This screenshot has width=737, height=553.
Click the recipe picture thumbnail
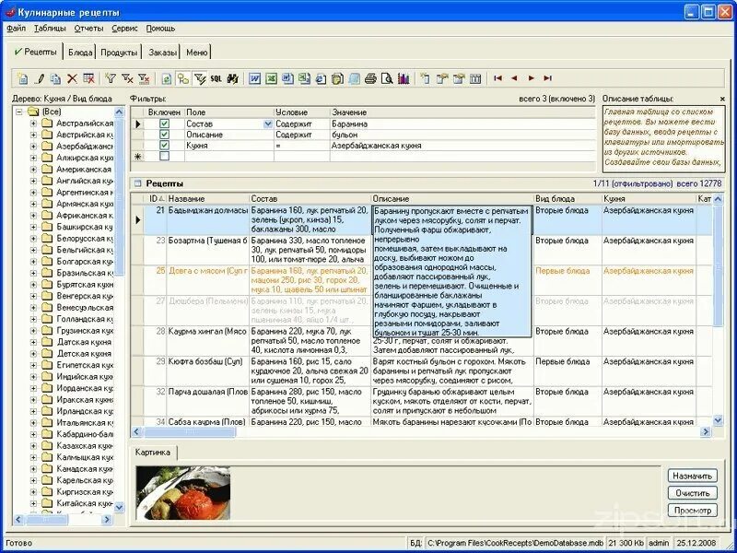[x=182, y=492]
